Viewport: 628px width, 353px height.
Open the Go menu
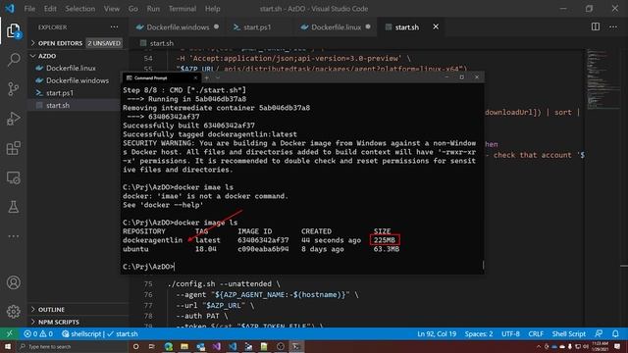click(133, 9)
